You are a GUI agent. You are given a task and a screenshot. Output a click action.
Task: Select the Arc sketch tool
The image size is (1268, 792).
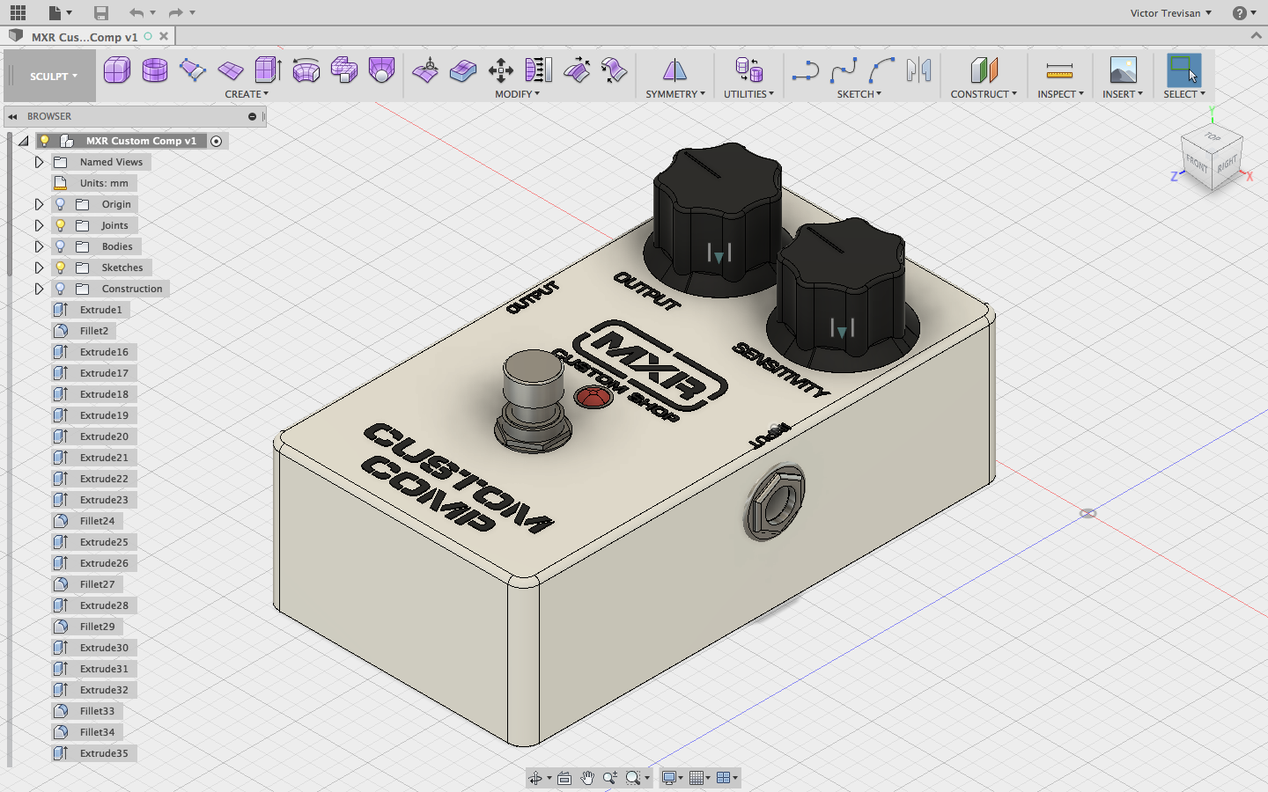click(x=881, y=70)
